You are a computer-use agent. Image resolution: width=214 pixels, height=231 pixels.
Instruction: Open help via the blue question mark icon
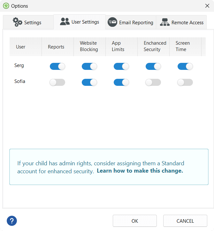pyautogui.click(x=12, y=220)
